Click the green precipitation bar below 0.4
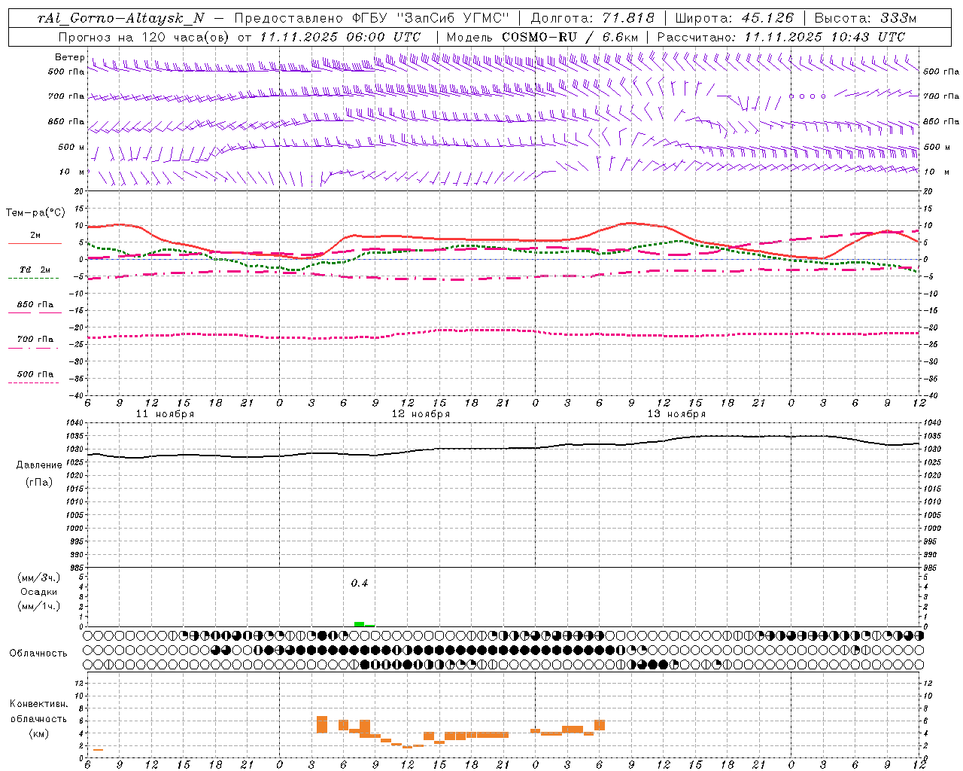The image size is (963, 771). 360,624
